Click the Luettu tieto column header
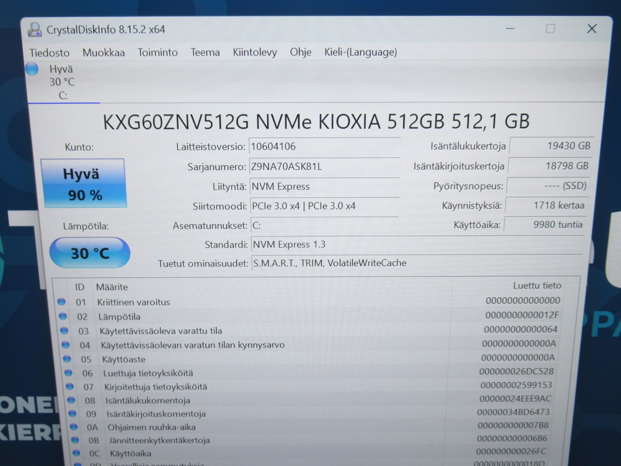Image resolution: width=621 pixels, height=466 pixels. 537,285
